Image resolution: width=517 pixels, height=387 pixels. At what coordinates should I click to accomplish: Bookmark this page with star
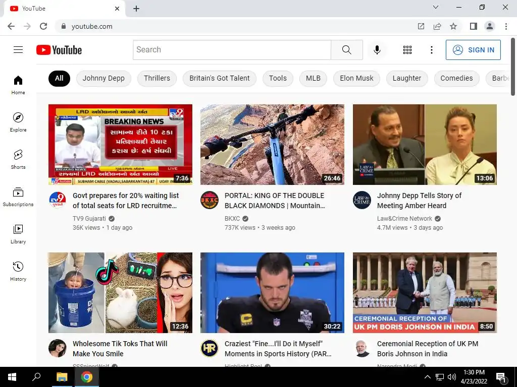click(x=453, y=26)
